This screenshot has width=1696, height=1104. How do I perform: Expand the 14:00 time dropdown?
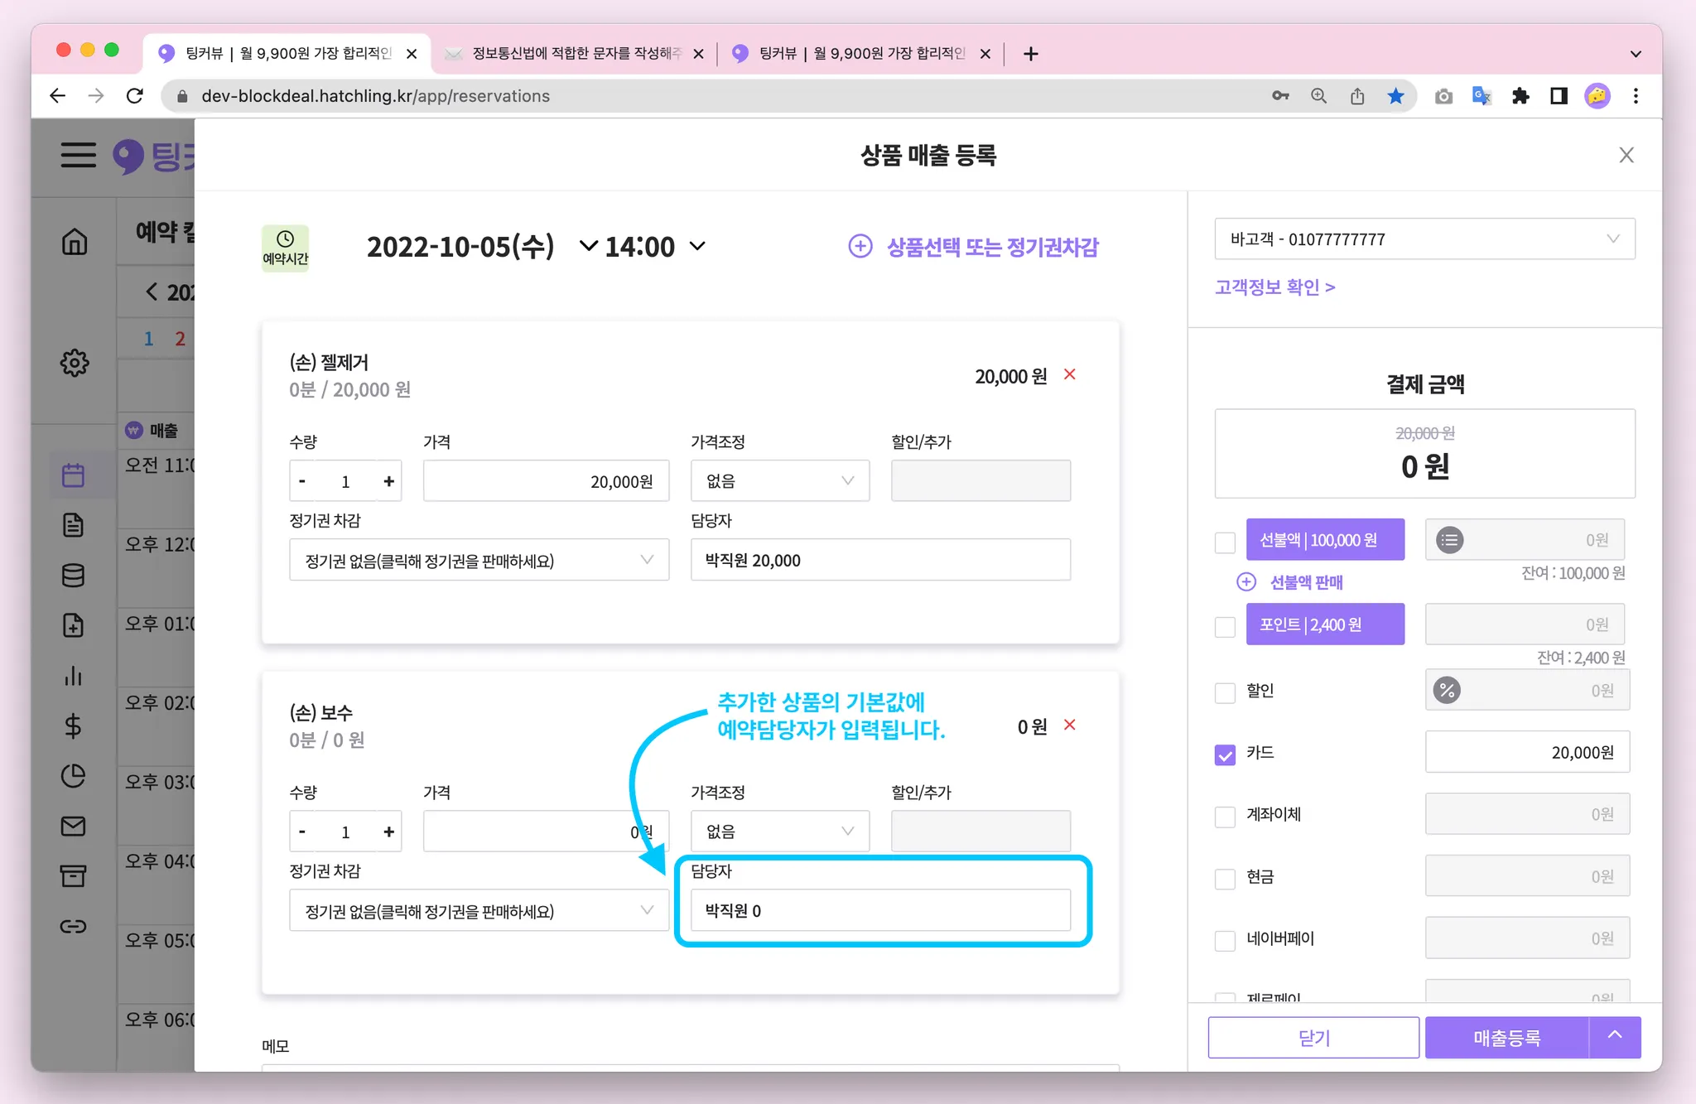click(697, 246)
